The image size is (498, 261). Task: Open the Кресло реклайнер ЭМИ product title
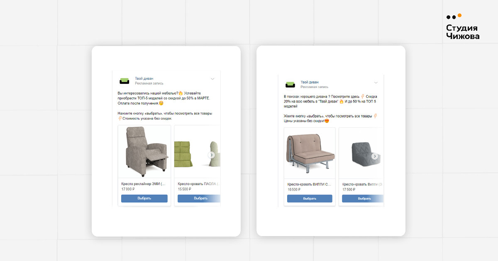[143, 184]
